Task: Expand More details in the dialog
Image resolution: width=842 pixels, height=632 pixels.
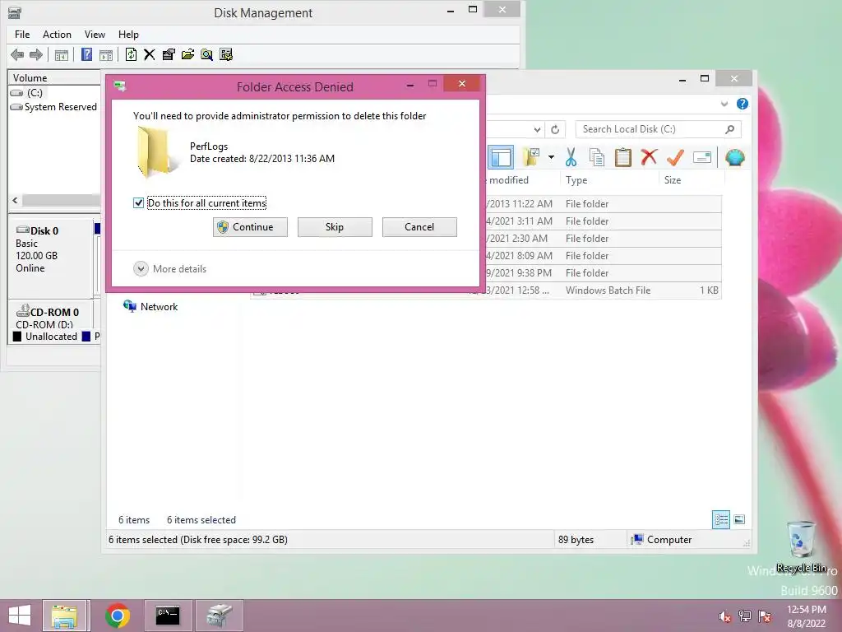Action: [169, 269]
